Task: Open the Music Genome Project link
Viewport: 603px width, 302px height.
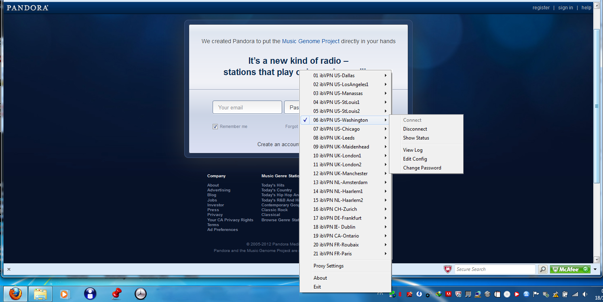Action: coord(311,41)
